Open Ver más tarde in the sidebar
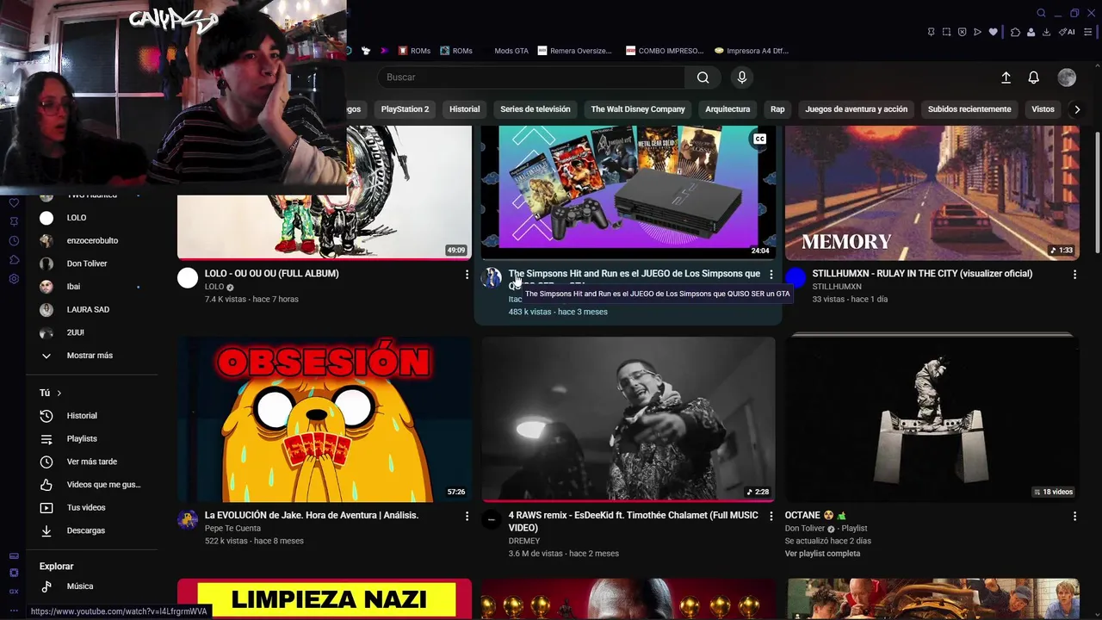This screenshot has width=1102, height=620. click(91, 462)
